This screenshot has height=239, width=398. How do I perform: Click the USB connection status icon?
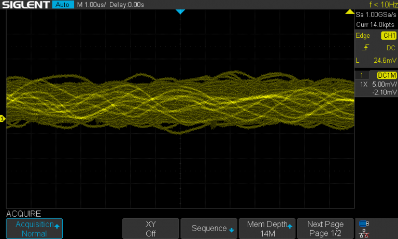pos(364,224)
